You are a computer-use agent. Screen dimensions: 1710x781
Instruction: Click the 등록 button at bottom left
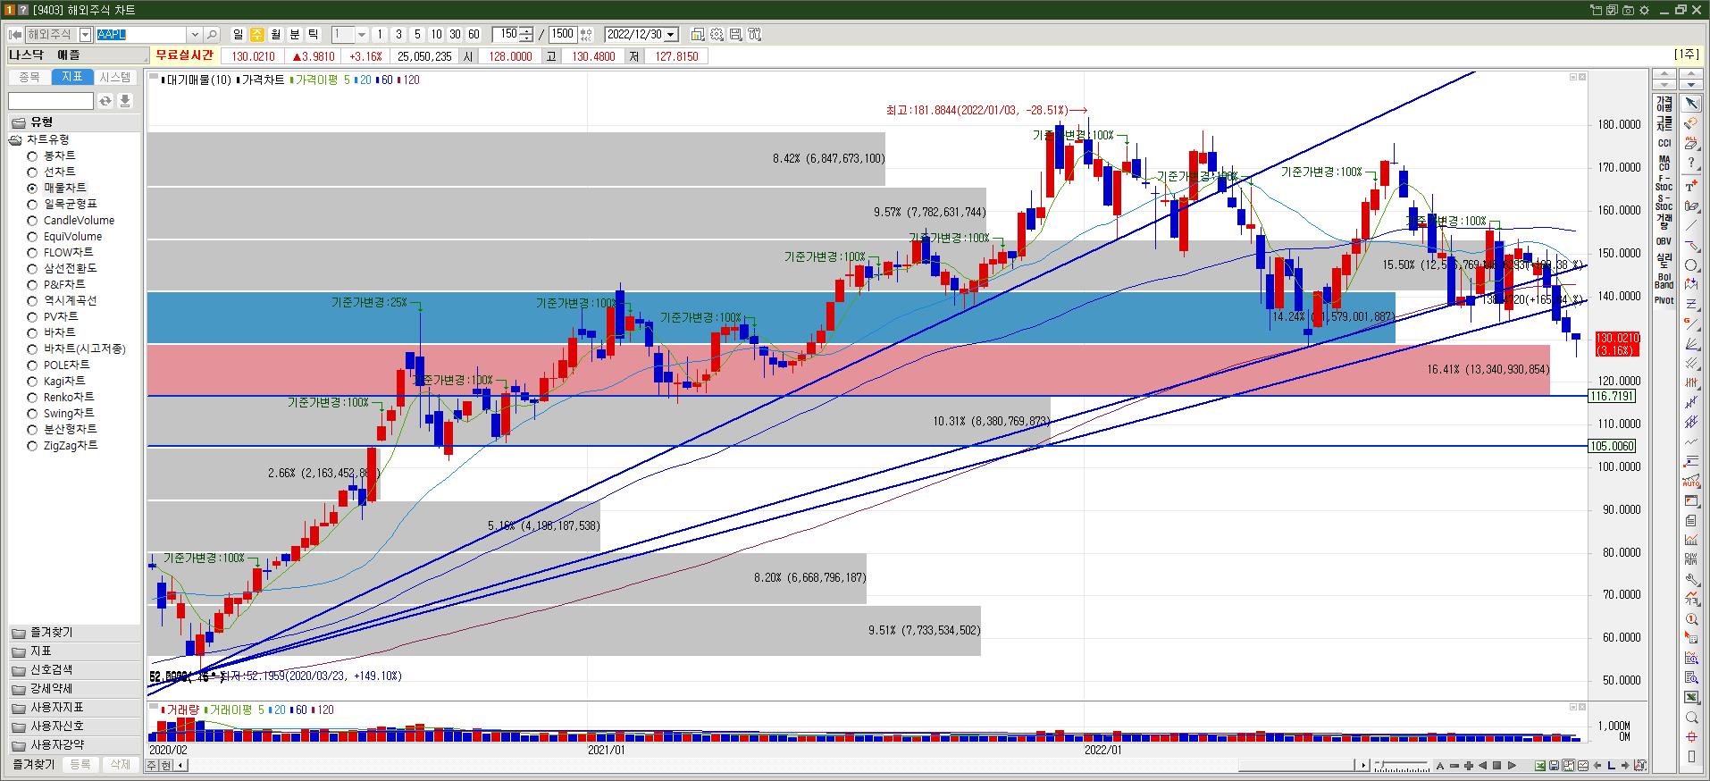click(x=80, y=765)
